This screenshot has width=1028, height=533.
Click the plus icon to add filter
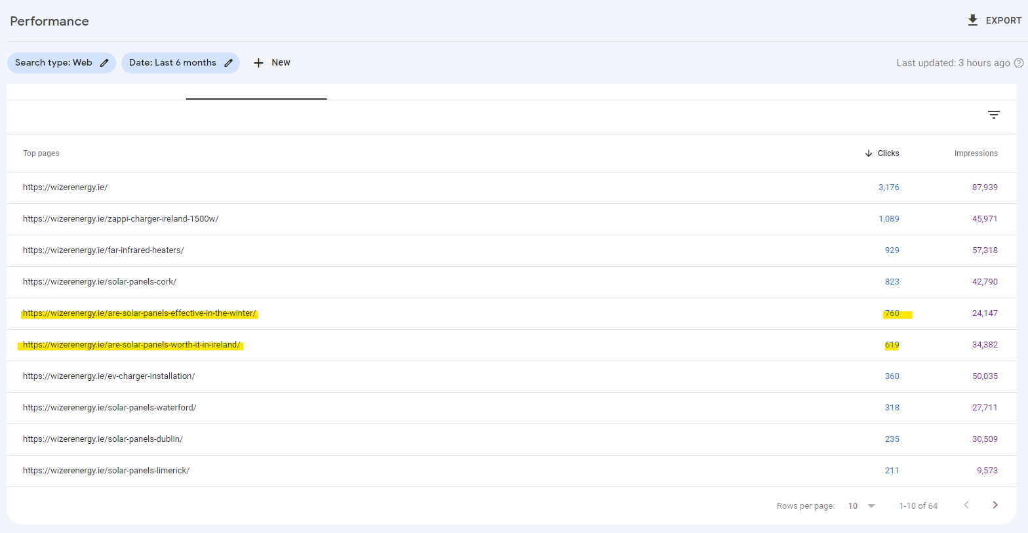point(258,63)
